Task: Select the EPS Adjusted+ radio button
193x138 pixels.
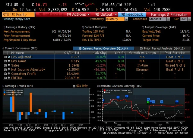Action: click(x=9, y=57)
